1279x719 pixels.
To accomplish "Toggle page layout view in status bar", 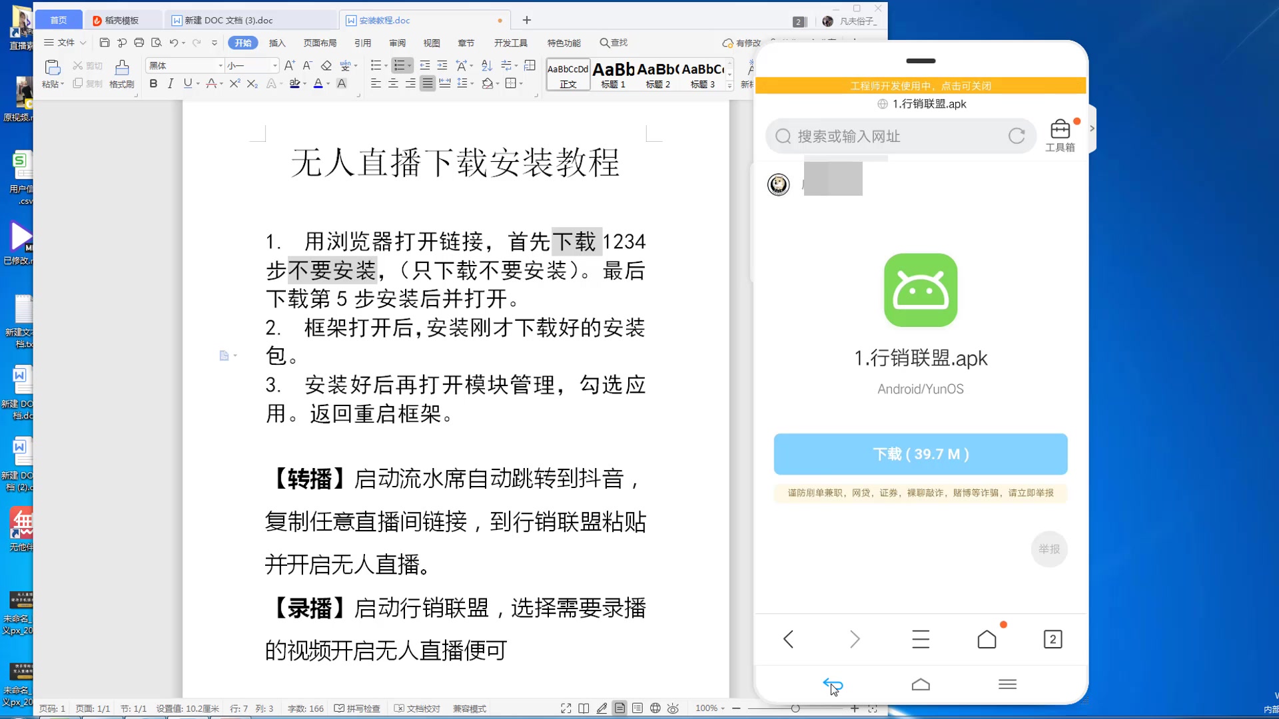I will [x=620, y=708].
